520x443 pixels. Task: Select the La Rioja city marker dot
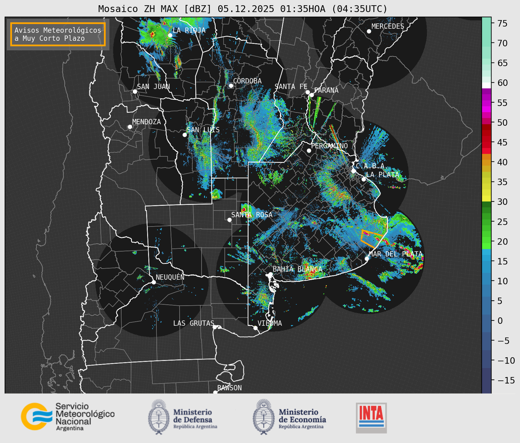[x=170, y=35]
